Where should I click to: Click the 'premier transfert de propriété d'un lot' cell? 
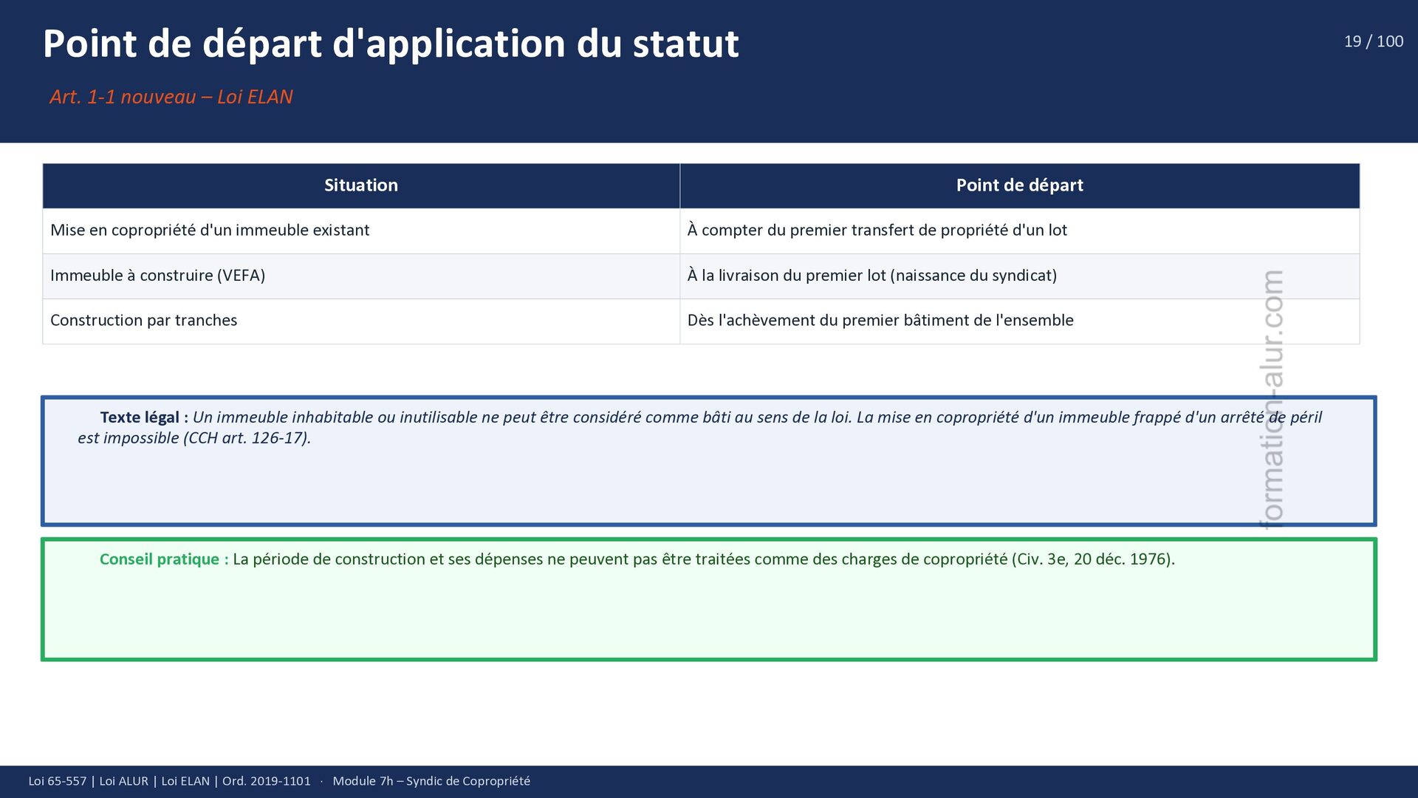[877, 231]
